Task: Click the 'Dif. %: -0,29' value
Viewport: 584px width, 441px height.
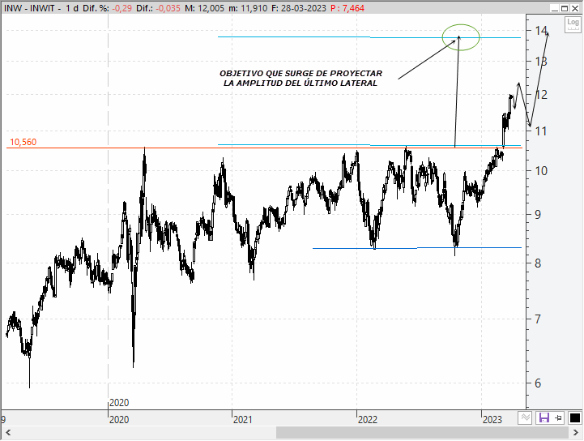Action: 107,8
